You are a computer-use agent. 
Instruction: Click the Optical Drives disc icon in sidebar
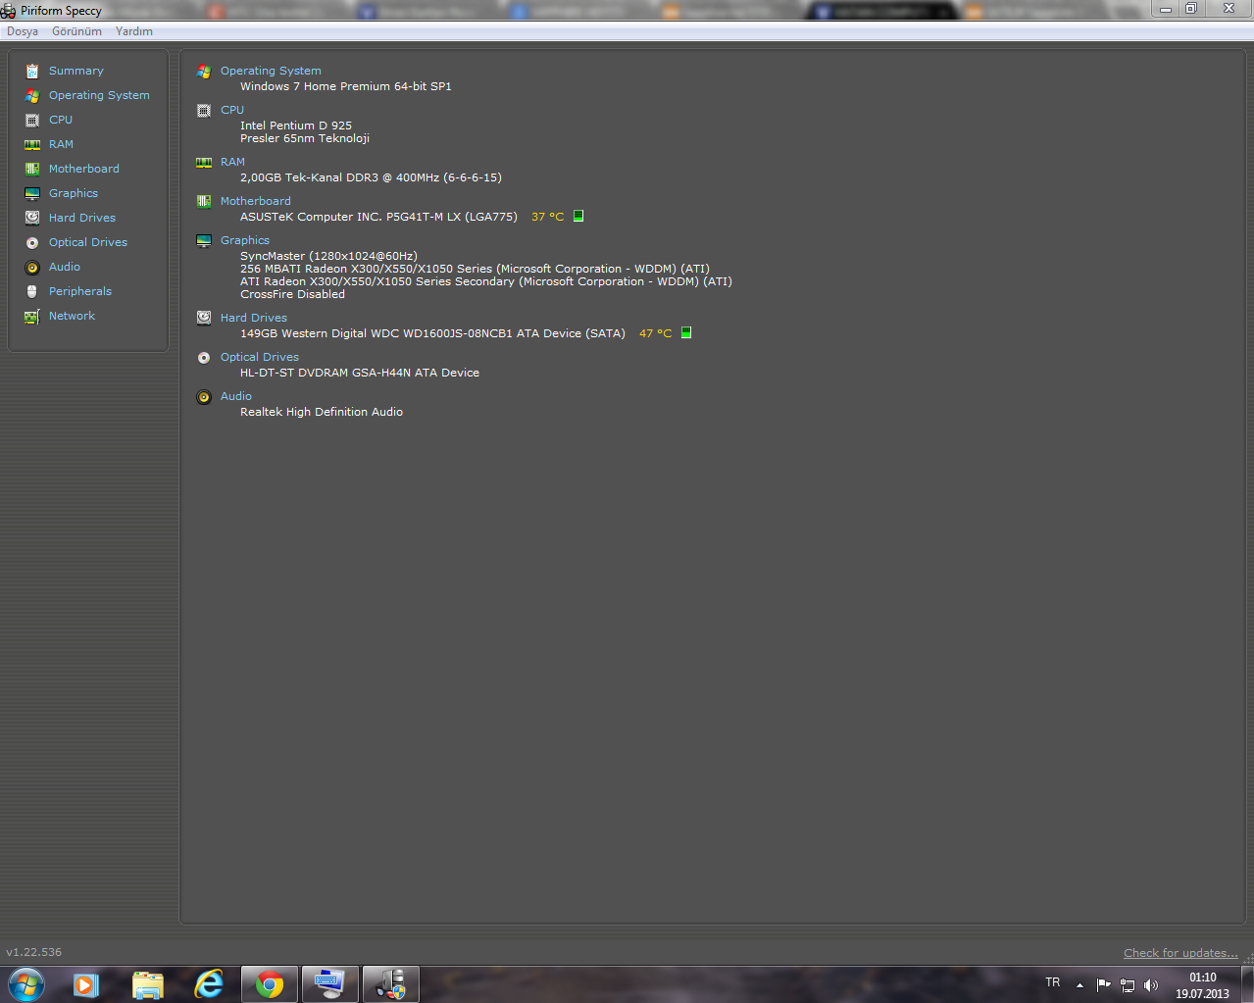(x=32, y=242)
